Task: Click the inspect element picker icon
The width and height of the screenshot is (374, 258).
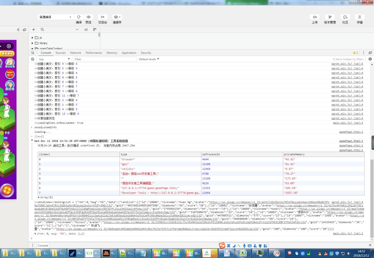Action: pos(33,53)
